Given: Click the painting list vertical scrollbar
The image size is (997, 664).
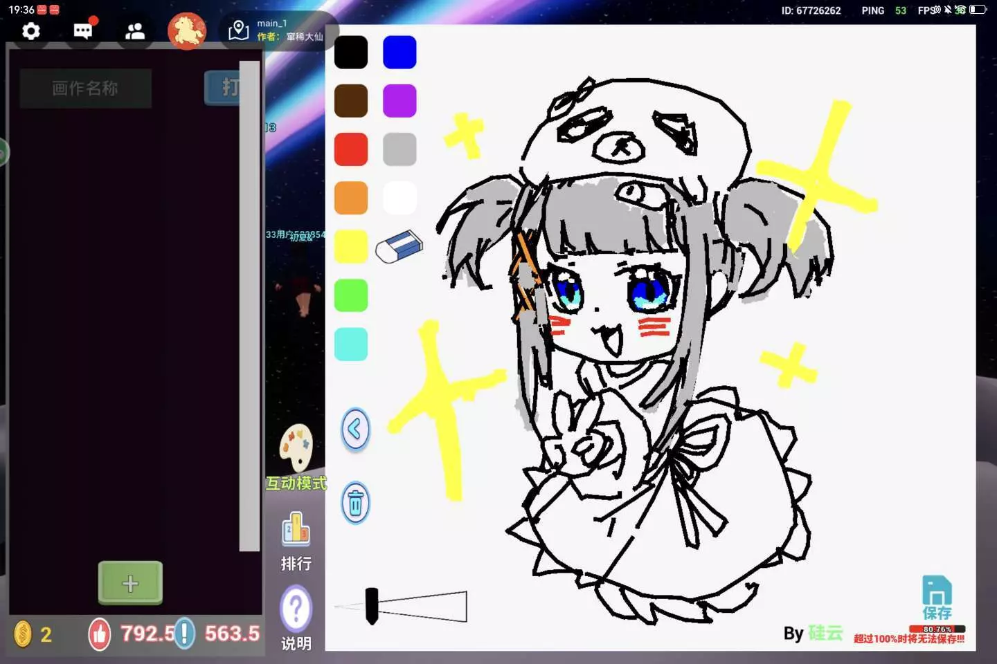Looking at the screenshot, I should (x=249, y=306).
